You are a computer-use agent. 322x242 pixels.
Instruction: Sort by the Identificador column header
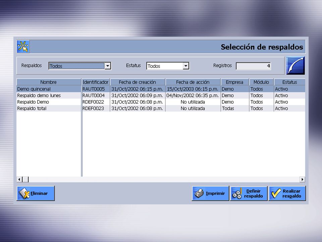coord(96,82)
